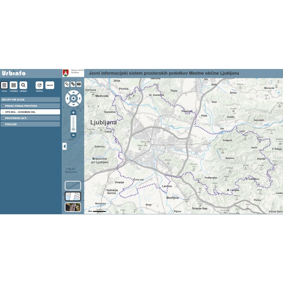Expand the Prostorski akti group

[x=30, y=118]
